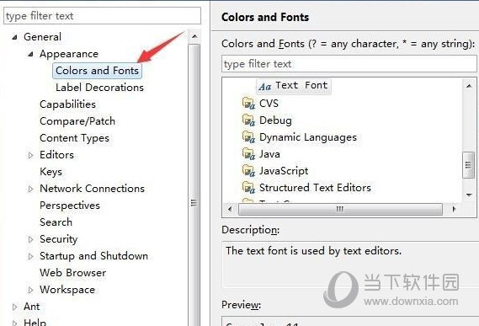The width and height of the screenshot is (479, 326).
Task: Select Label Decorations in the tree
Action: coord(99,88)
